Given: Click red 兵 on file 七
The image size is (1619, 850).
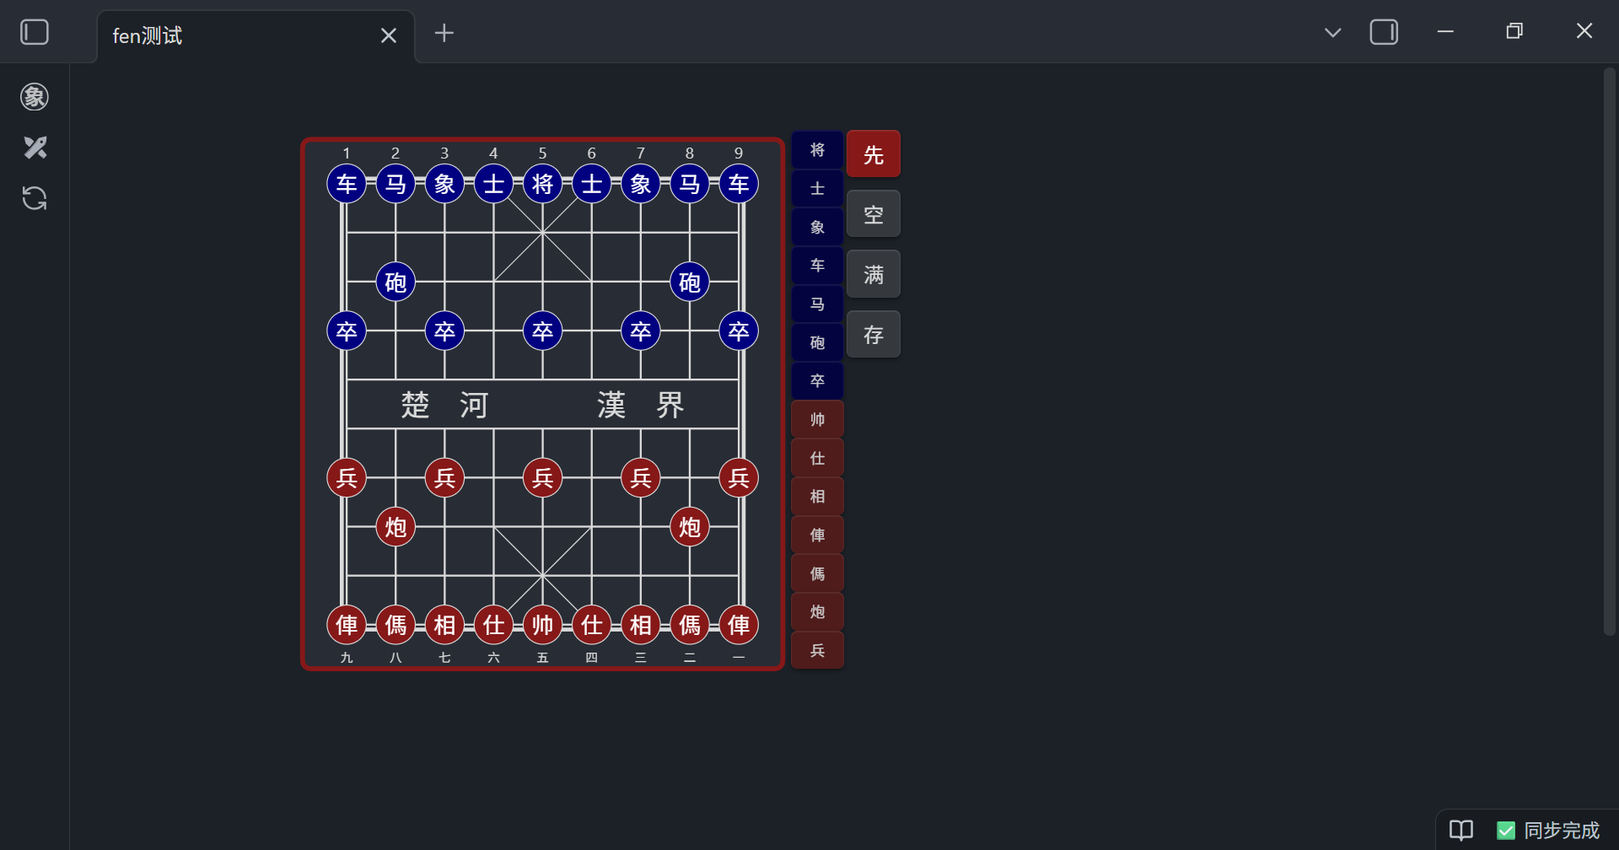Looking at the screenshot, I should pyautogui.click(x=444, y=478).
